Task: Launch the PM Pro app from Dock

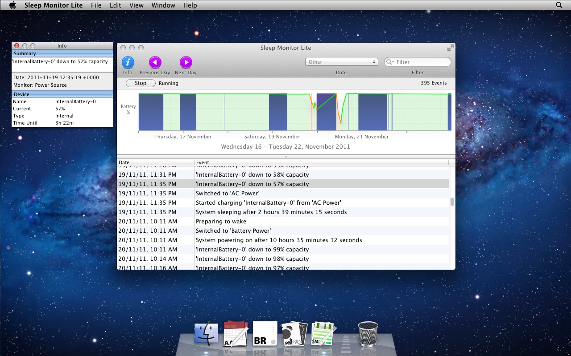Action: point(294,334)
